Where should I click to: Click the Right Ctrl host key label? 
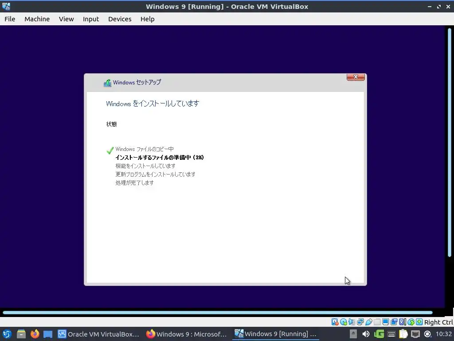[x=438, y=322]
